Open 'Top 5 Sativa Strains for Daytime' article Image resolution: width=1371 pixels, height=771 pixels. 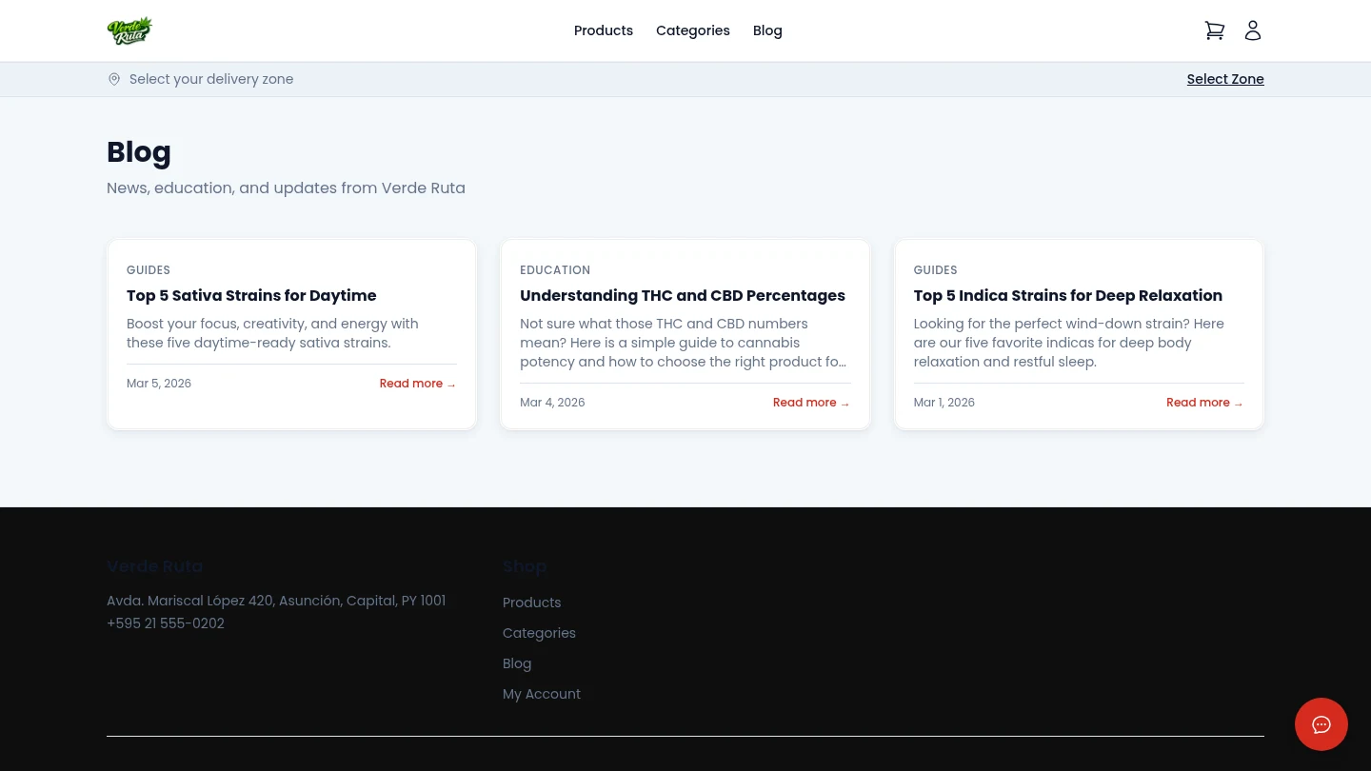[x=251, y=296]
